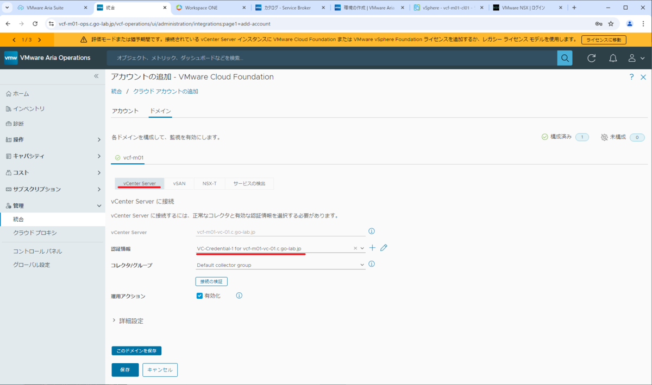Switch to the ドメイン tab

click(160, 111)
